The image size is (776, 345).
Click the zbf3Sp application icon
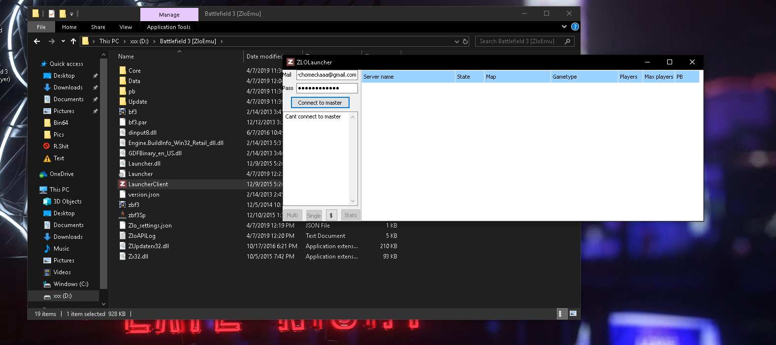point(123,215)
